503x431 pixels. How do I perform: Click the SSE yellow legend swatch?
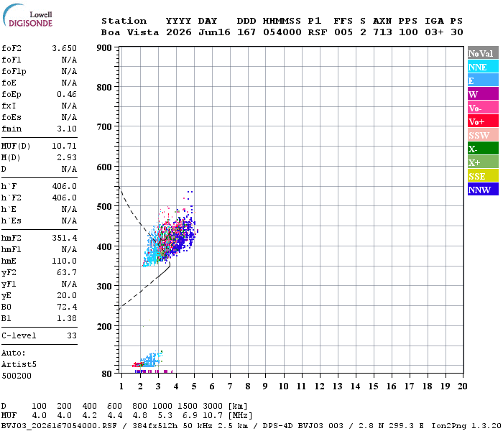[x=483, y=175]
